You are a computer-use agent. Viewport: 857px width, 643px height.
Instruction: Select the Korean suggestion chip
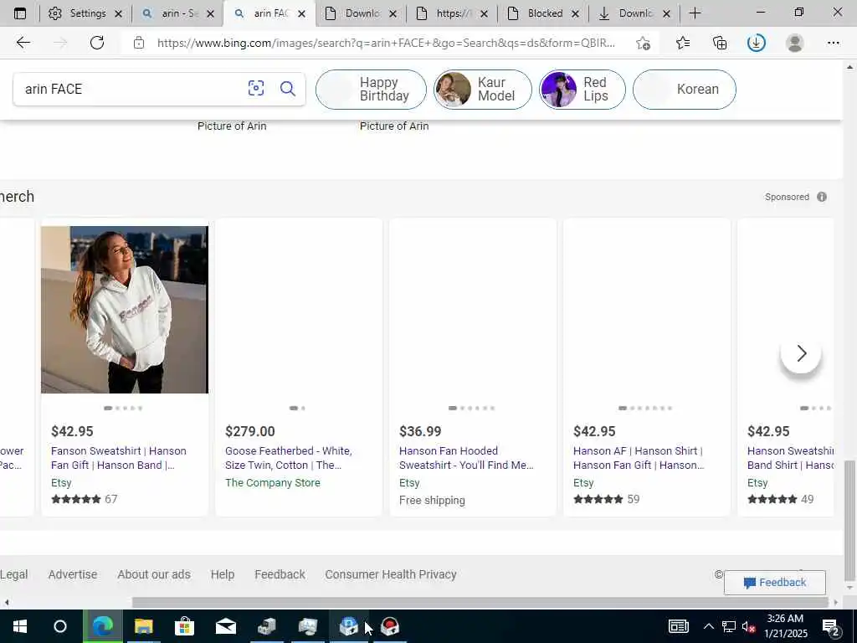pos(685,89)
